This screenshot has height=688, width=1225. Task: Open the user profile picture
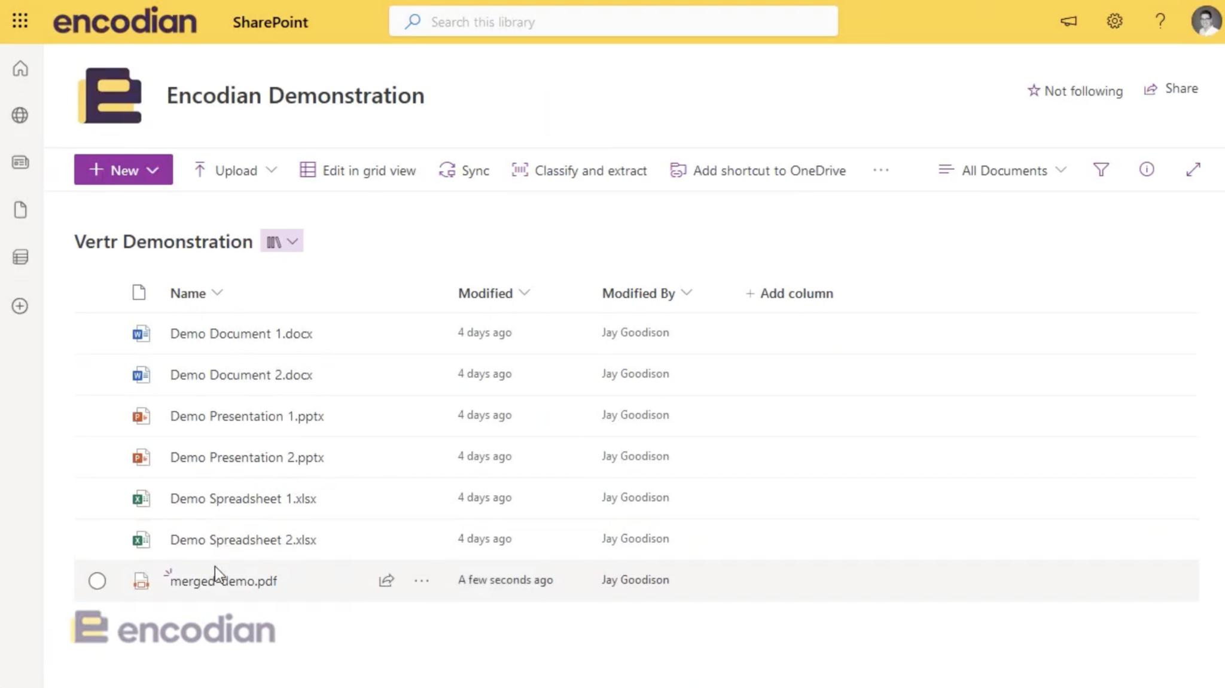(x=1206, y=22)
